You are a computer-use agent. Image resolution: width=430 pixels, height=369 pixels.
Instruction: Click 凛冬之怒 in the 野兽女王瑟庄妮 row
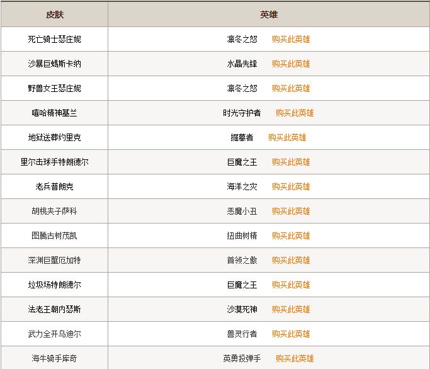[242, 88]
